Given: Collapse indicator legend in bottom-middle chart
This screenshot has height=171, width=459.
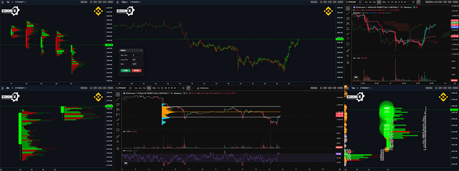Looking at the screenshot, I should [125, 100].
